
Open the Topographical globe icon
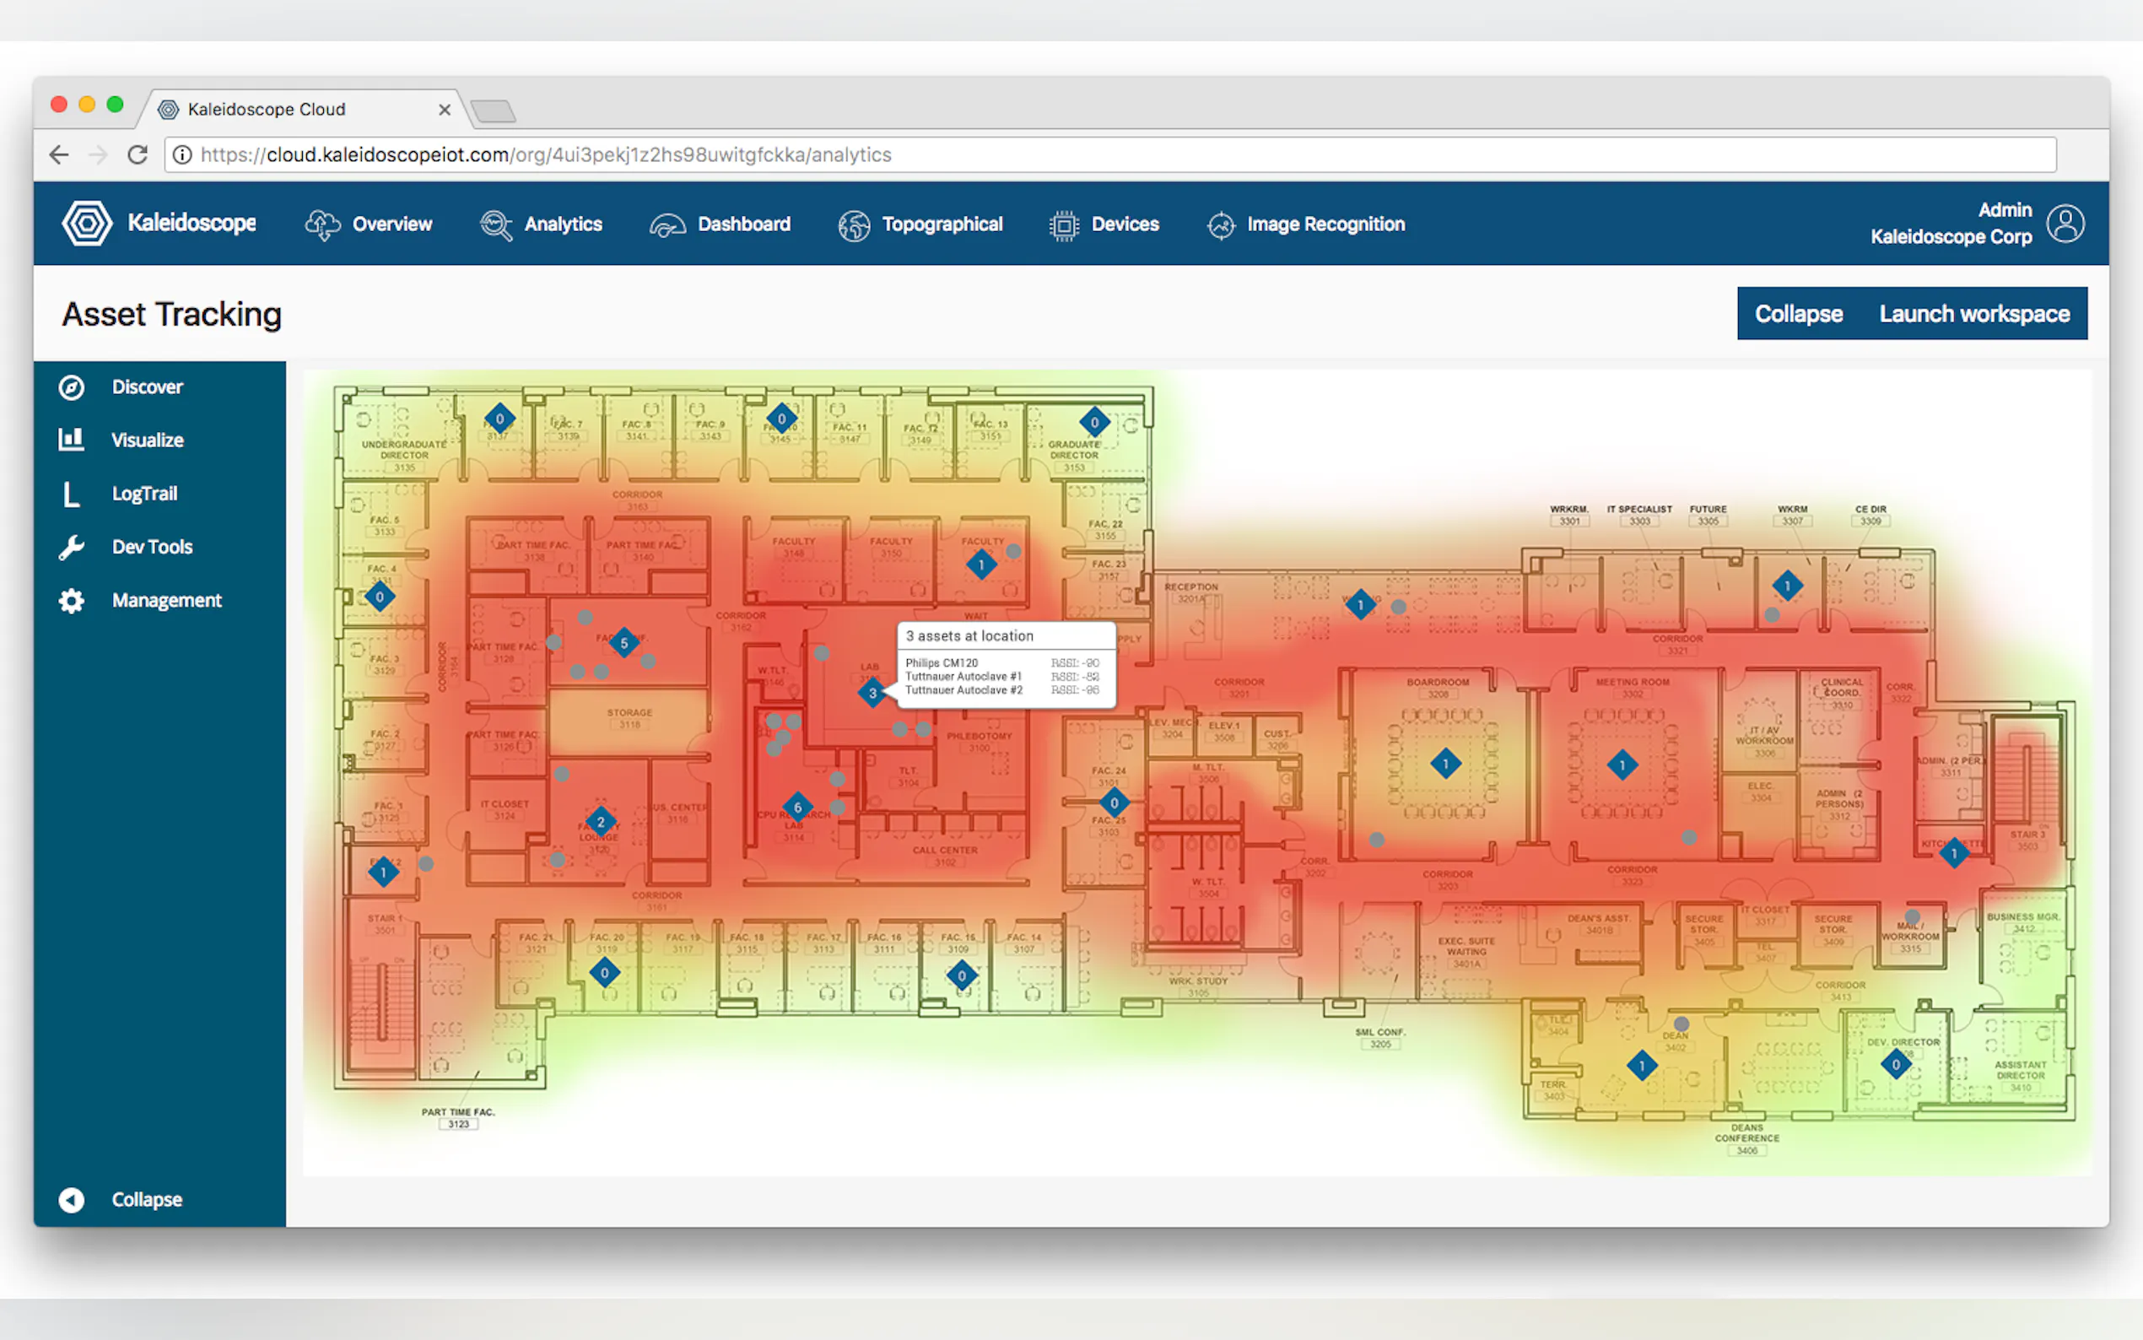(854, 225)
